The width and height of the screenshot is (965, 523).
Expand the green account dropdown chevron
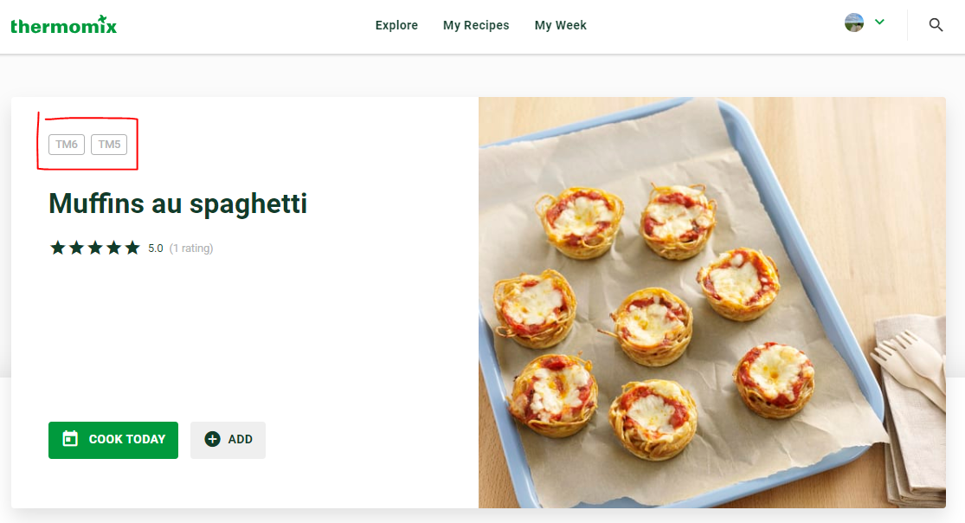pos(880,23)
